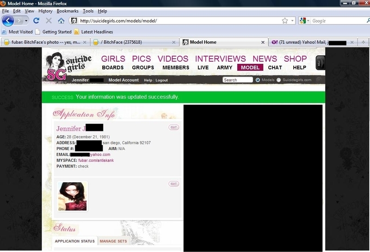The image size is (370, 252).
Task: Switch to the Yahoo! Mail tab
Action: (313, 42)
